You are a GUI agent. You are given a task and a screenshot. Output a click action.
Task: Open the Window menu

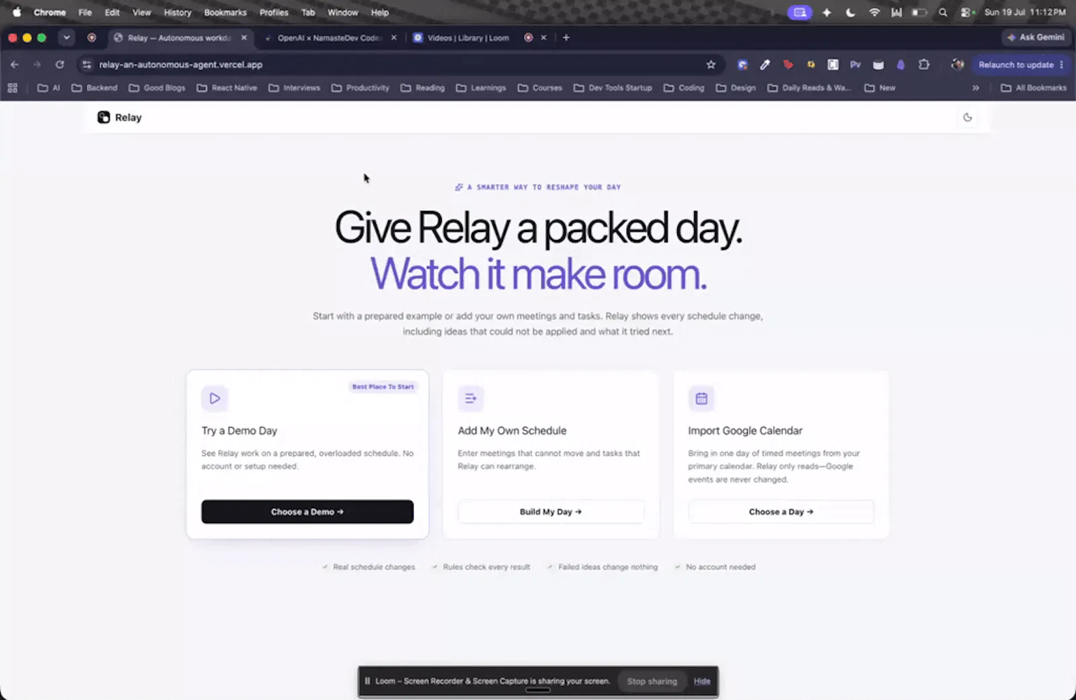(x=342, y=12)
